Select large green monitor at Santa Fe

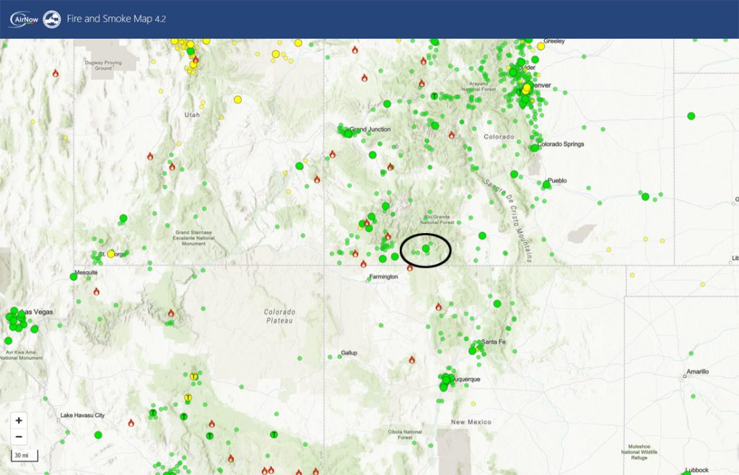472,351
